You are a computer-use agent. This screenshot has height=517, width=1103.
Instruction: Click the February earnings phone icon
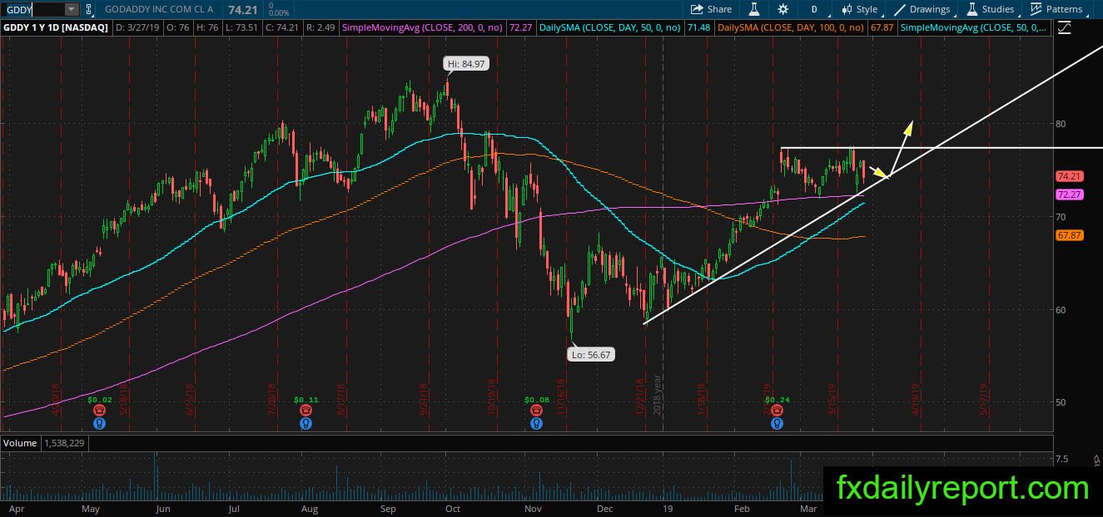(x=777, y=410)
